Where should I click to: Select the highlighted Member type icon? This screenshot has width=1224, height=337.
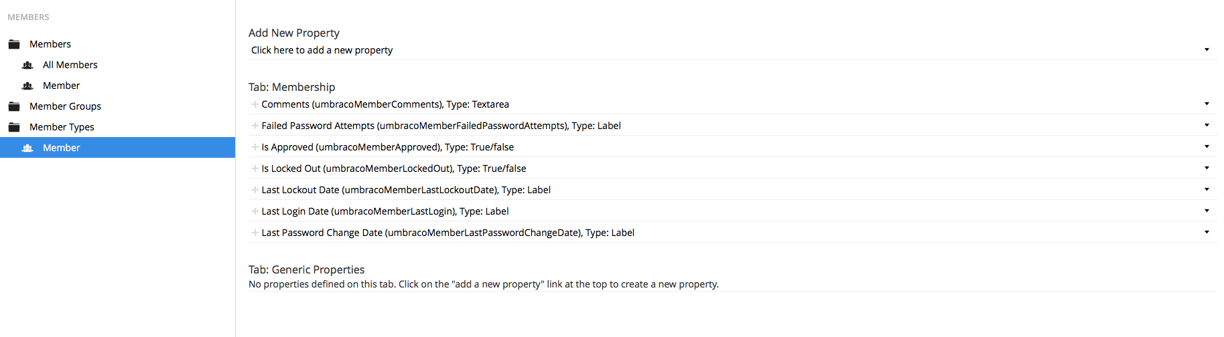(27, 148)
